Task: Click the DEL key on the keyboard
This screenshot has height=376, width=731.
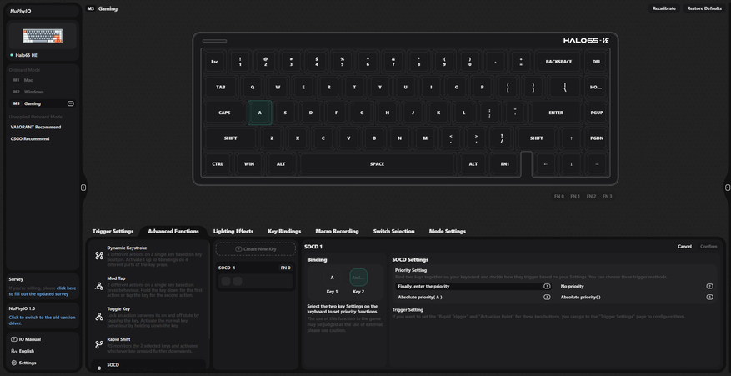Action: coord(597,62)
